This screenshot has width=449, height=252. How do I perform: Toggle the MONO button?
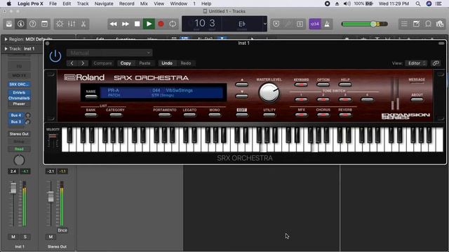click(x=215, y=115)
